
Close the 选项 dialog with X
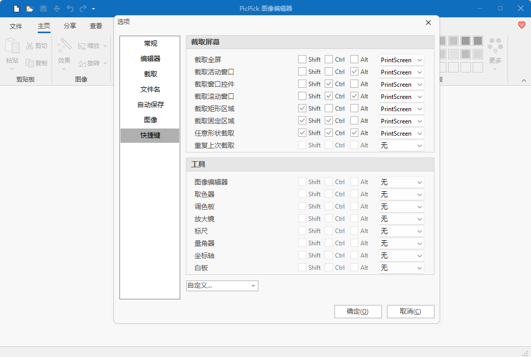pos(428,22)
